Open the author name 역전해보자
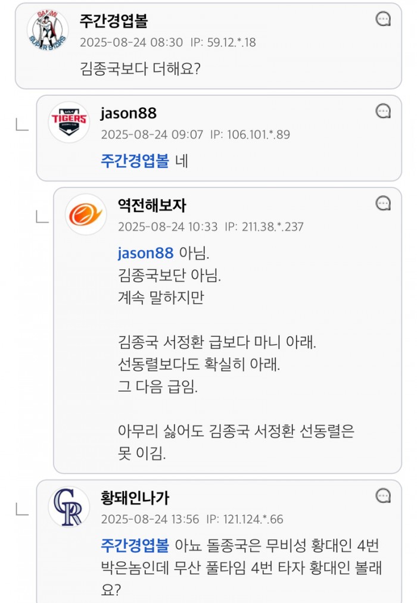The height and width of the screenshot is (603, 417). (152, 206)
